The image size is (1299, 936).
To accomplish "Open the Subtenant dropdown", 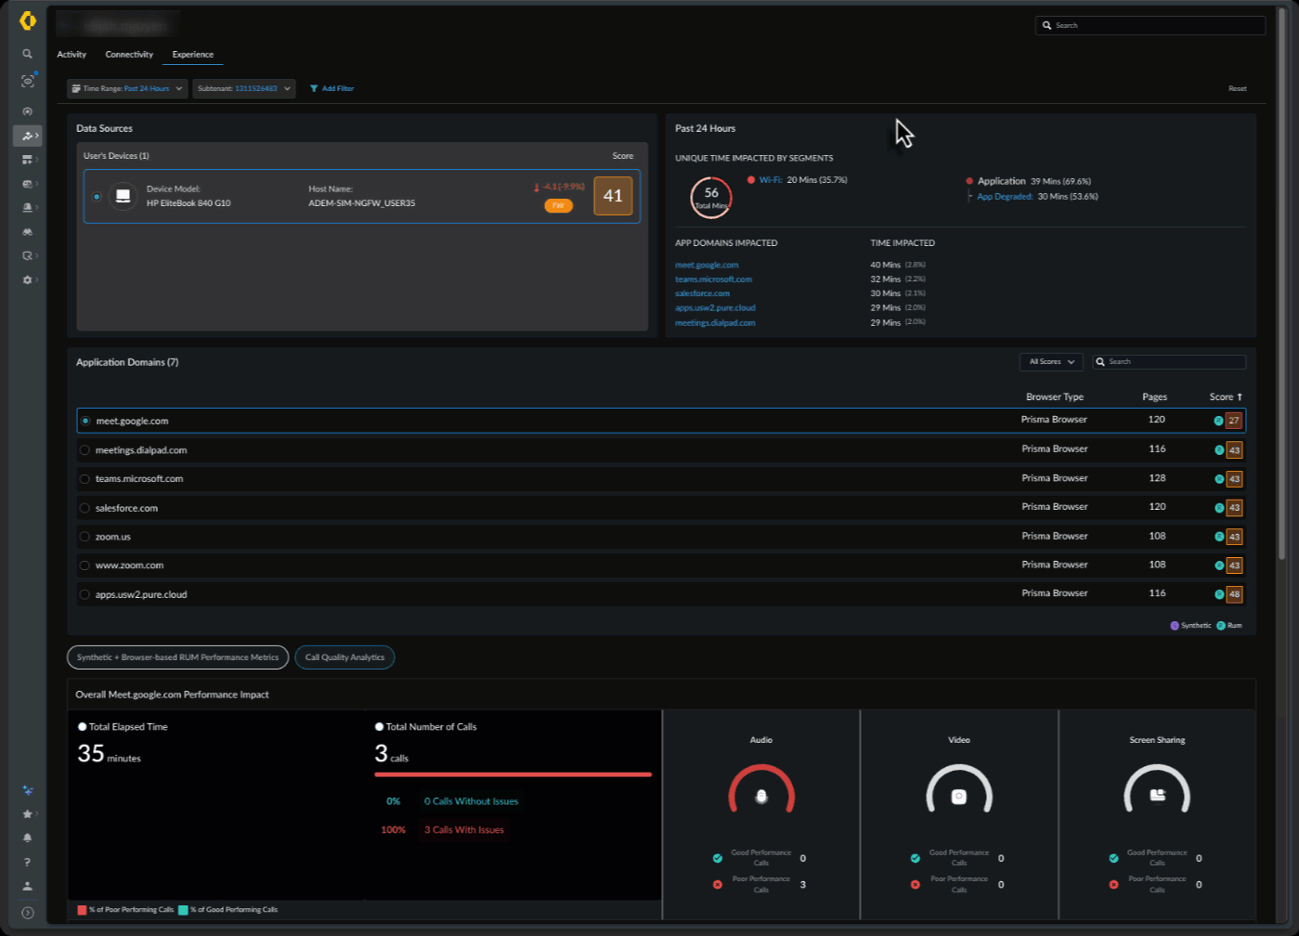I will (x=244, y=88).
